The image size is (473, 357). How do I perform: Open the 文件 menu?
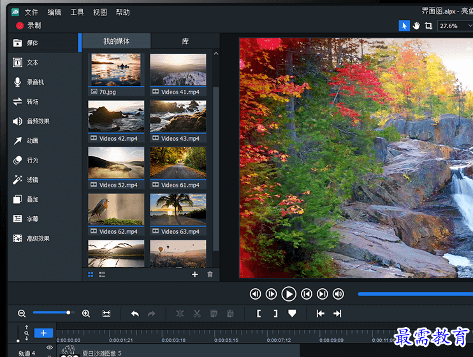31,12
